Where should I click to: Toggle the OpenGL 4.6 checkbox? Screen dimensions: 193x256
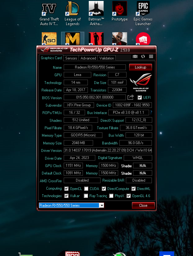[128, 196]
